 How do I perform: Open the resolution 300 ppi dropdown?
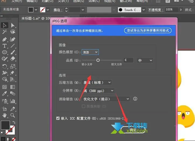point(98,91)
